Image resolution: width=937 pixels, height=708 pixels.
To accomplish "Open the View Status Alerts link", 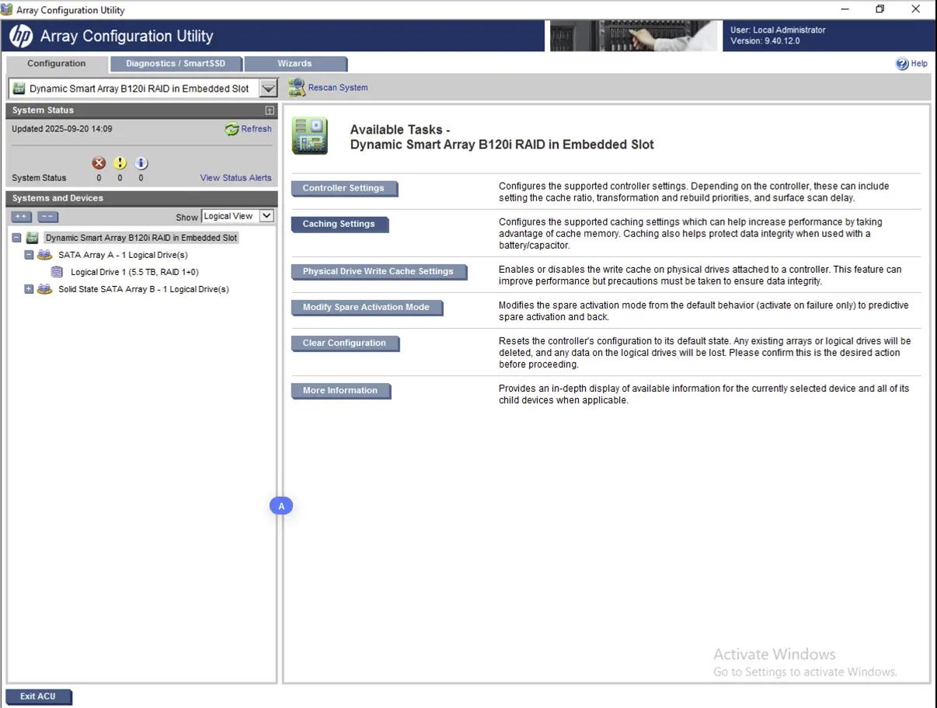I will click(x=235, y=178).
